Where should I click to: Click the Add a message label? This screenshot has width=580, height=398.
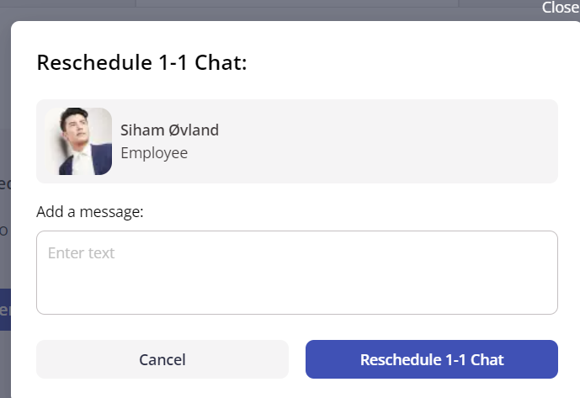pyautogui.click(x=90, y=212)
